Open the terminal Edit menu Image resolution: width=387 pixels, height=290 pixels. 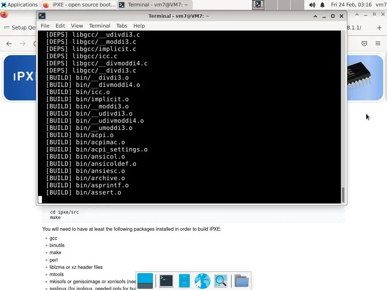click(60, 26)
